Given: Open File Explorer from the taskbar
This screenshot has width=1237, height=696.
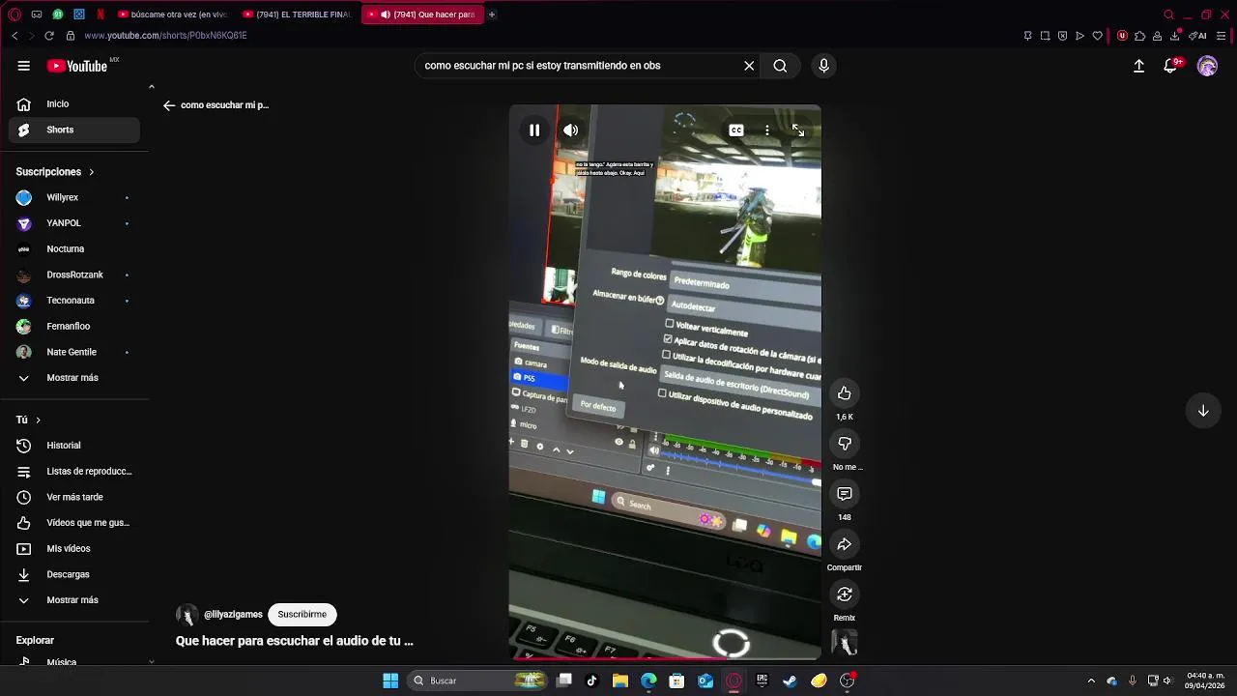Looking at the screenshot, I should (620, 681).
